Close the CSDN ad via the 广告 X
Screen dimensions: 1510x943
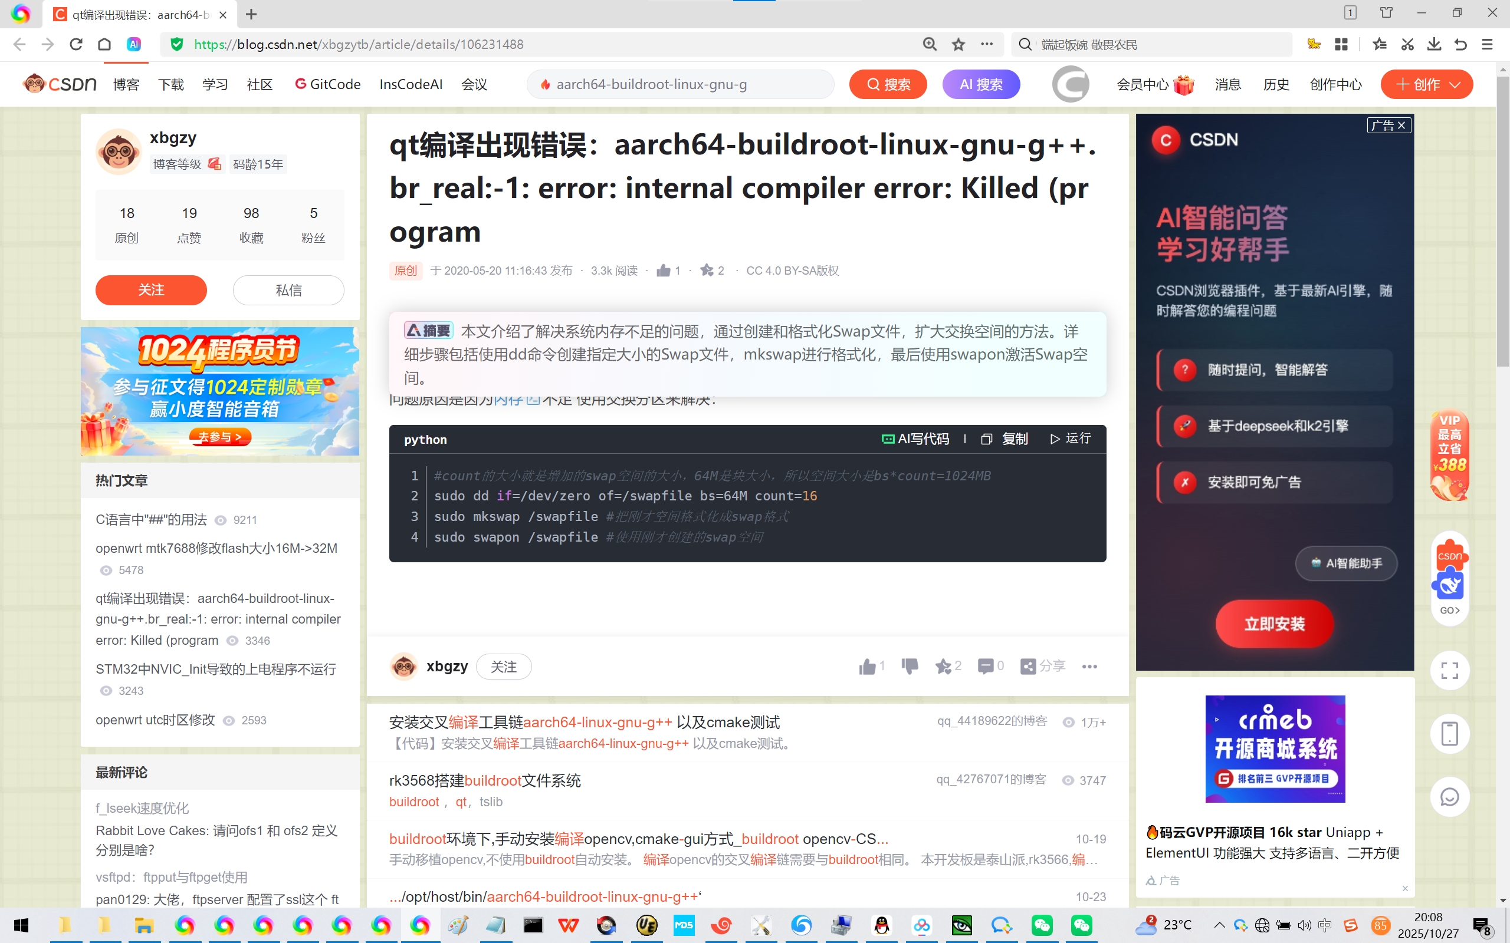click(x=1401, y=126)
